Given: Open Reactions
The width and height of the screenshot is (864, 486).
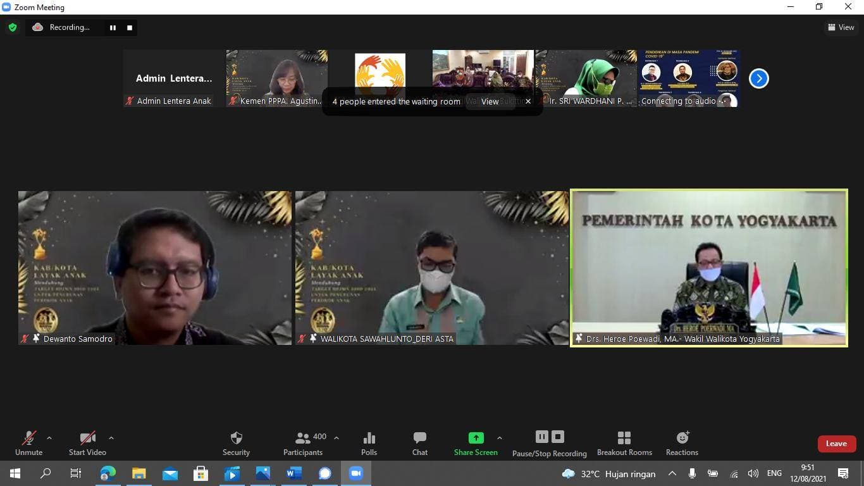Looking at the screenshot, I should 682,443.
